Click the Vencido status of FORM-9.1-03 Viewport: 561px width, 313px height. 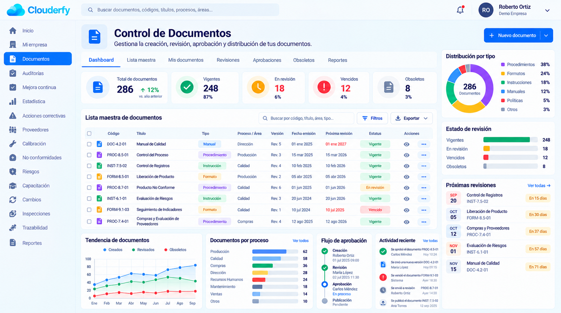tap(375, 210)
